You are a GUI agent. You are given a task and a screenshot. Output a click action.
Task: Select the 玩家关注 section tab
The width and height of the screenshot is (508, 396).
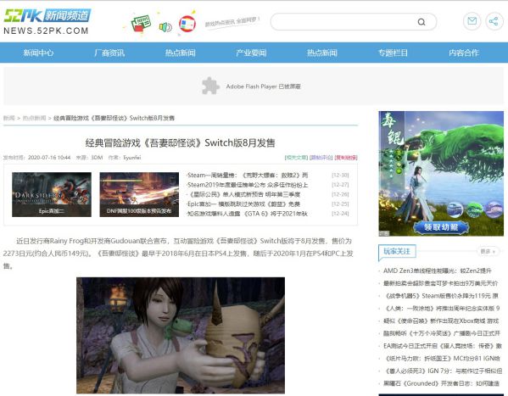[397, 251]
